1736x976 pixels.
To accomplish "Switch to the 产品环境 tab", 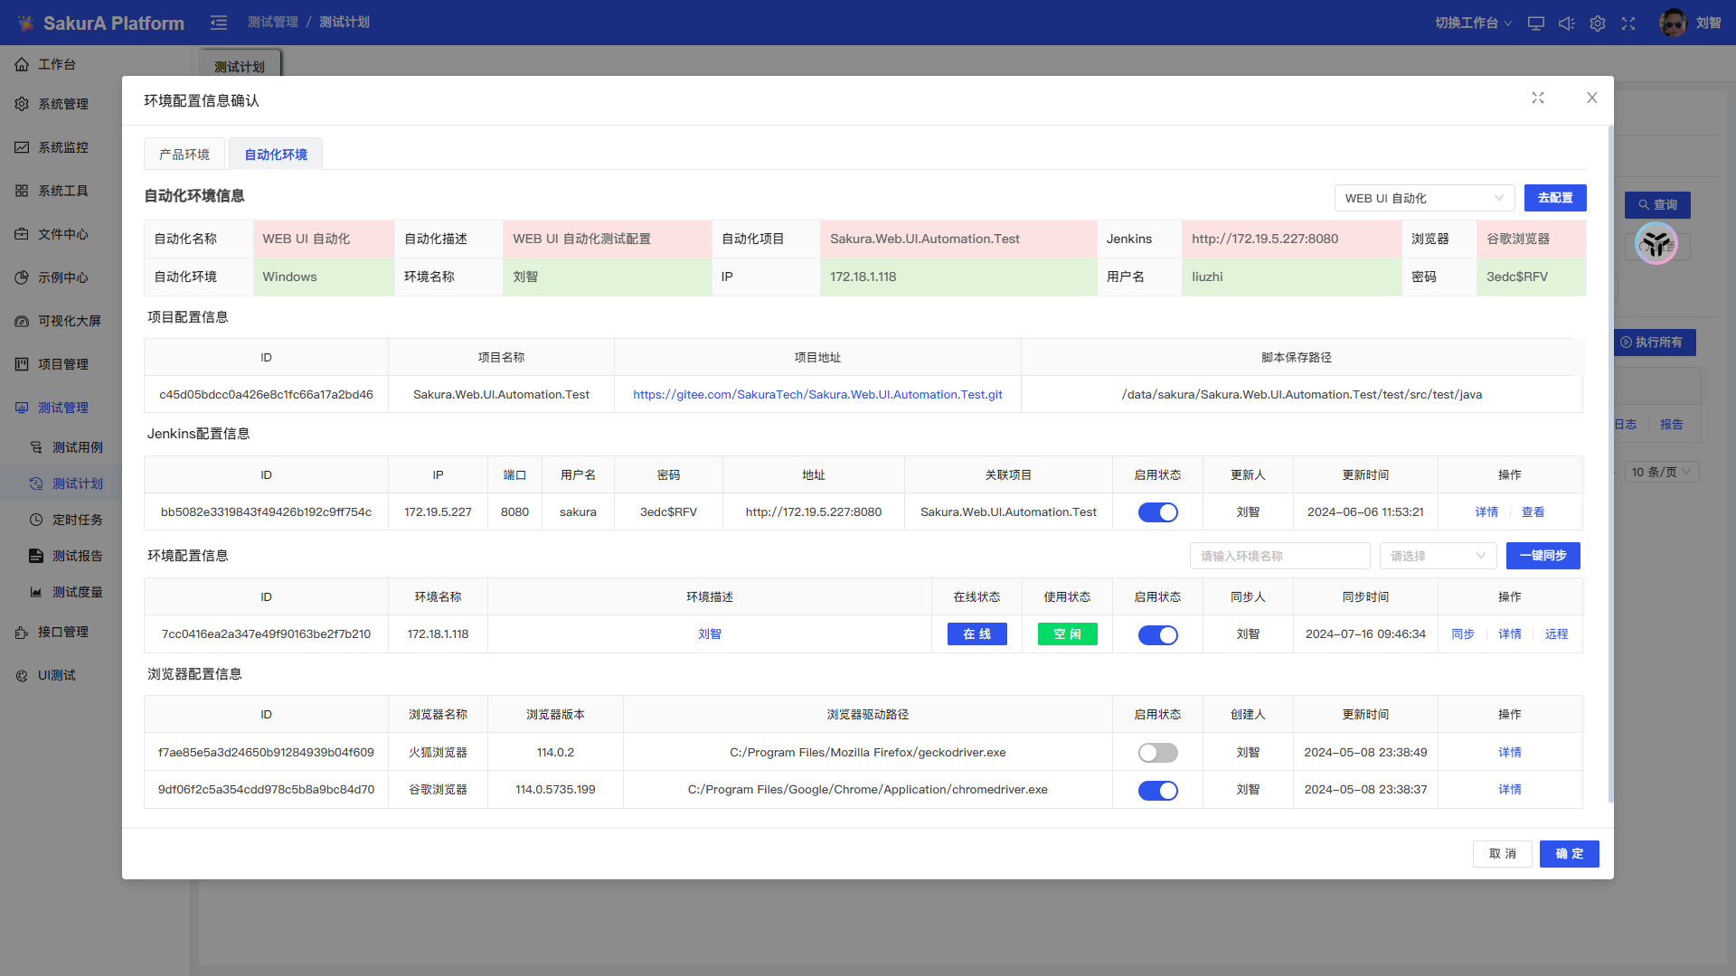I will tap(184, 155).
